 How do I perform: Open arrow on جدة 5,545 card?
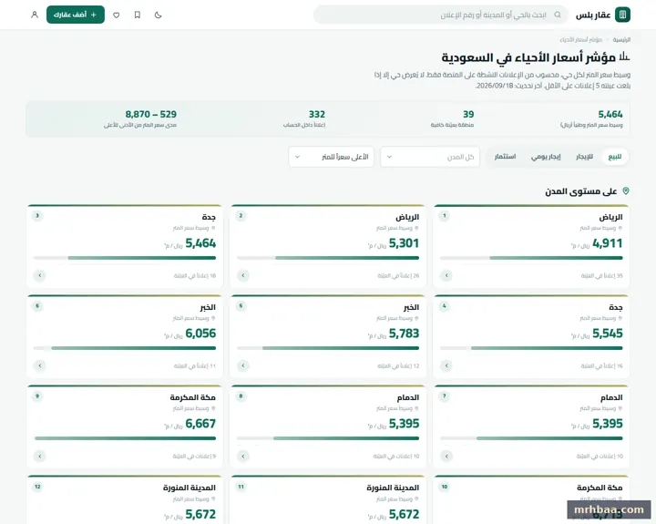(x=446, y=365)
